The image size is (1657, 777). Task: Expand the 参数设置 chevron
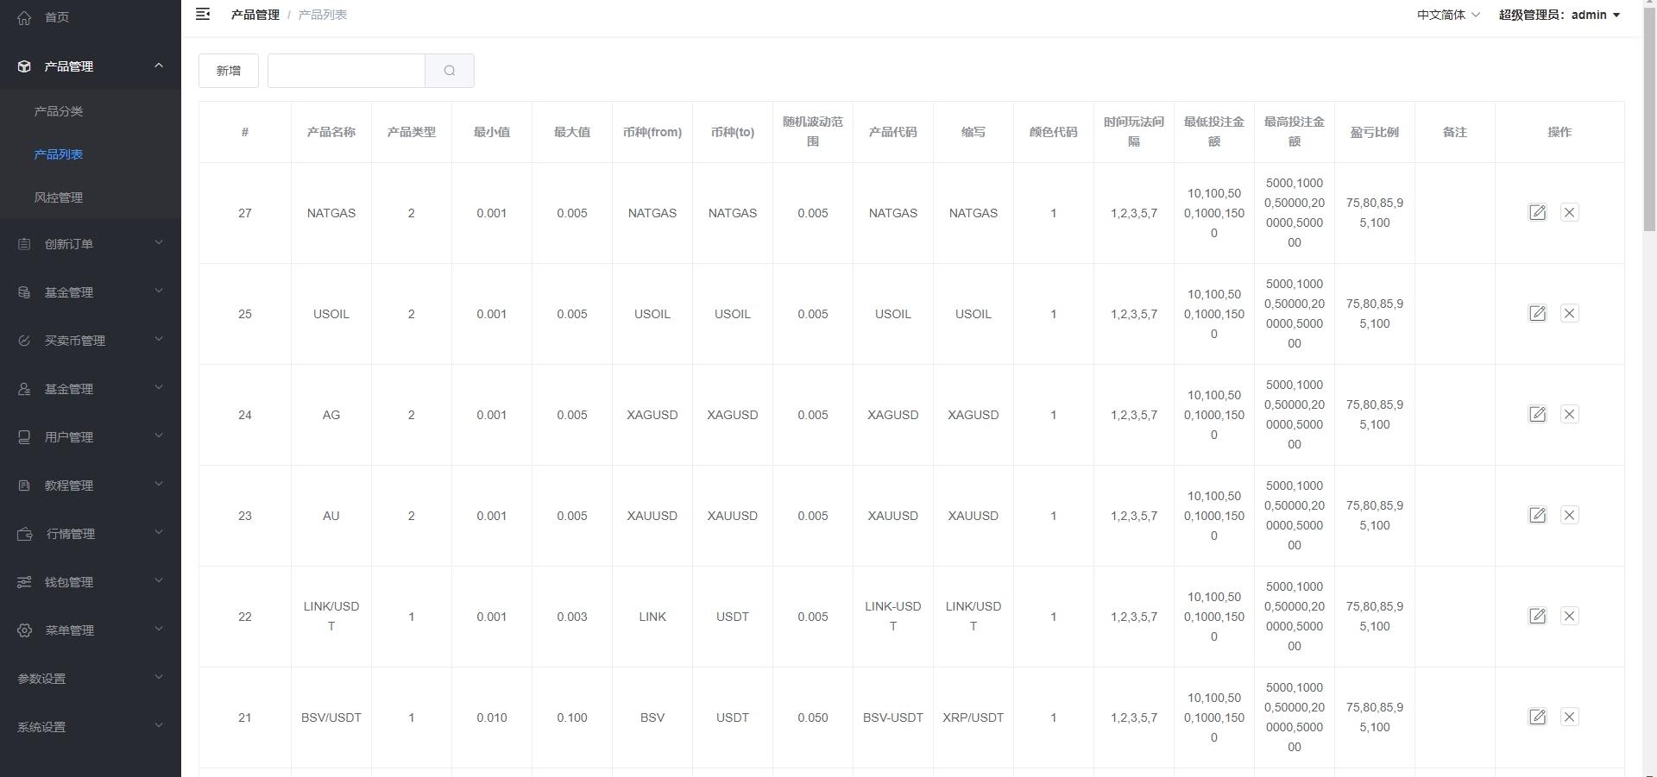159,678
